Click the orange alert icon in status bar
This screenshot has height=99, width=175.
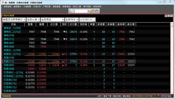click(x=158, y=96)
